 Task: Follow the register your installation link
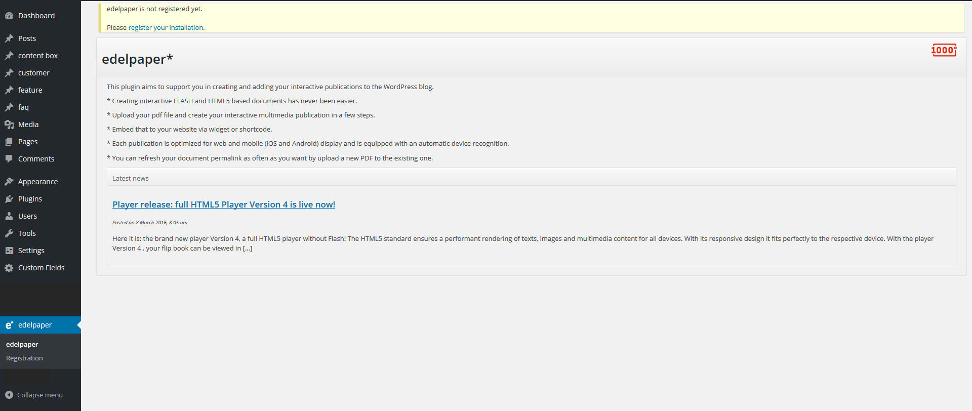(x=166, y=27)
